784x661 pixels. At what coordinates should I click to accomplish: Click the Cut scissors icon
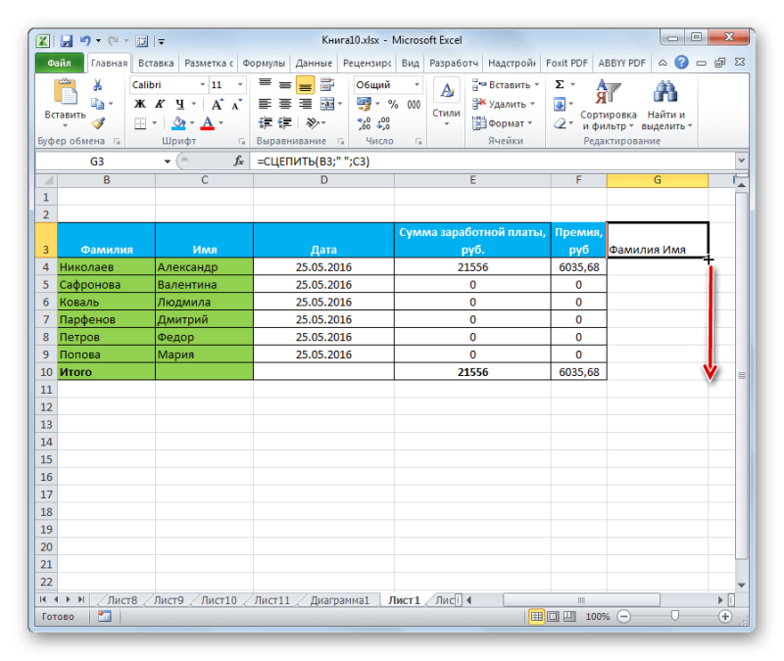97,85
